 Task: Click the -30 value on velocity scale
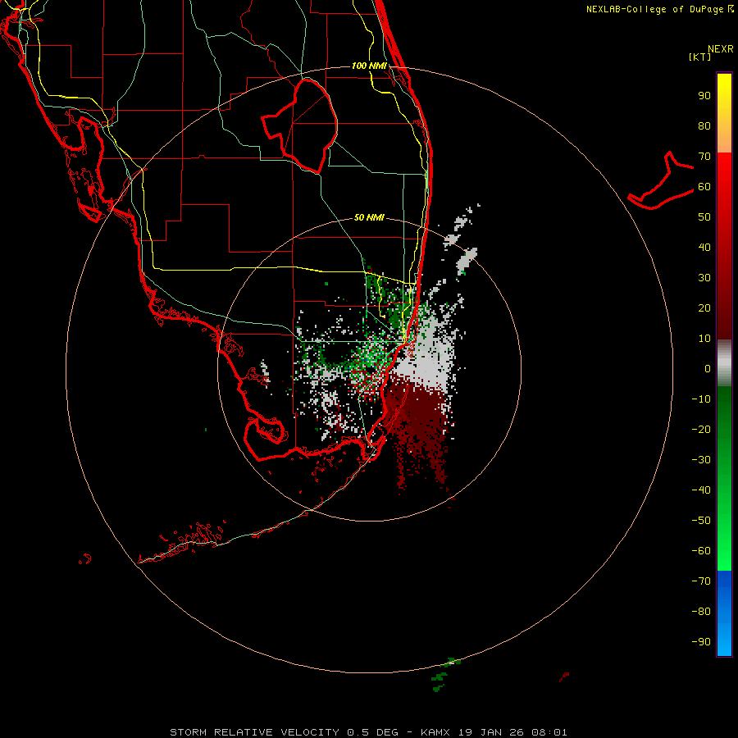pos(701,460)
